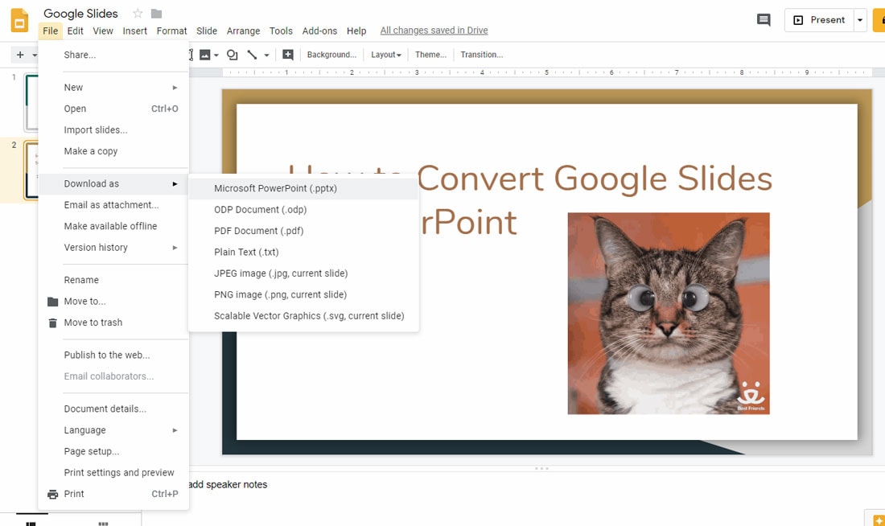Open the comment history icon
This screenshot has height=526, width=885.
click(763, 20)
